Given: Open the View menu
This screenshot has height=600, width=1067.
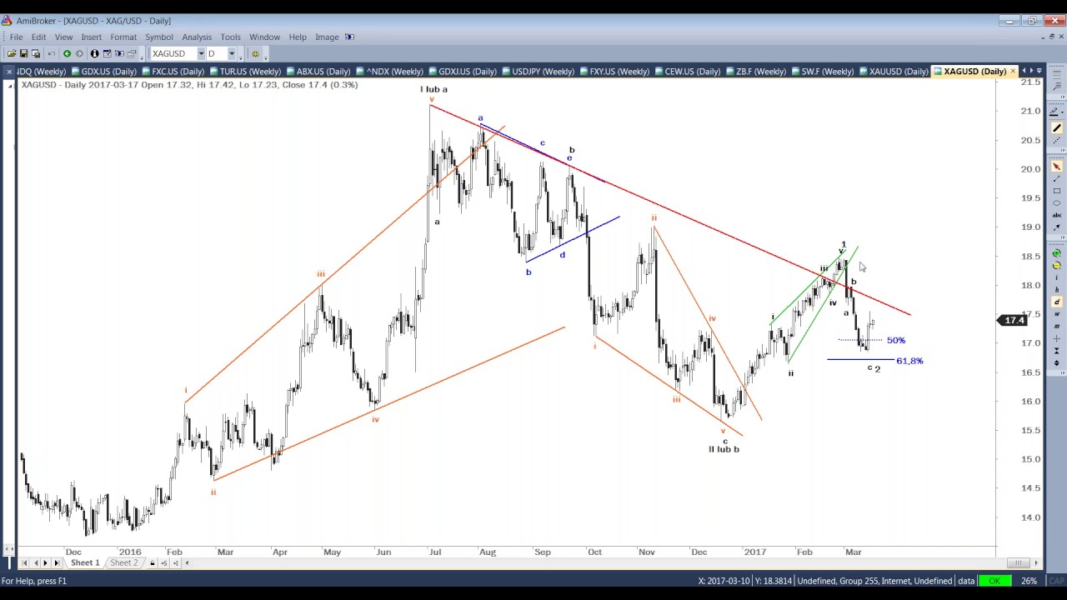Looking at the screenshot, I should (x=63, y=37).
